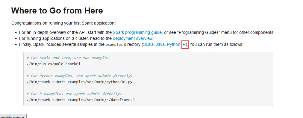Click the '# For R examples' comment
303x118 pixels.
[74, 94]
